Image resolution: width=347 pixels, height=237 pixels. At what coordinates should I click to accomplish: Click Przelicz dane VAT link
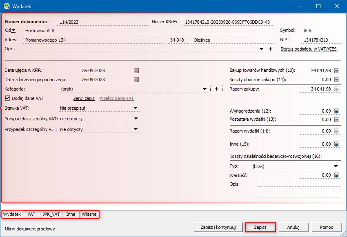click(x=116, y=98)
